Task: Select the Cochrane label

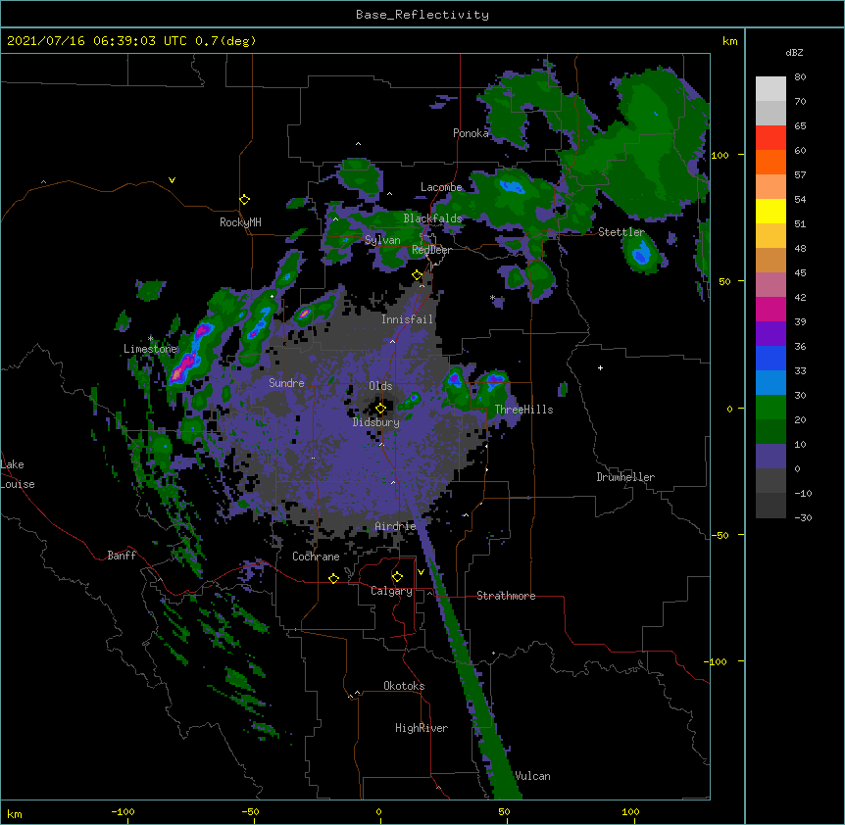Action: [x=316, y=557]
